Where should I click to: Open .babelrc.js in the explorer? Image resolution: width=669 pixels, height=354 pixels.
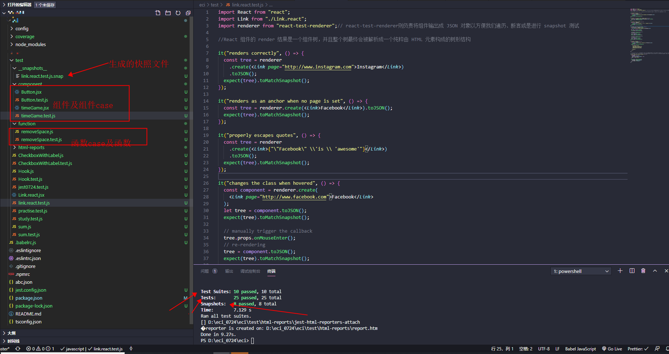pos(25,242)
